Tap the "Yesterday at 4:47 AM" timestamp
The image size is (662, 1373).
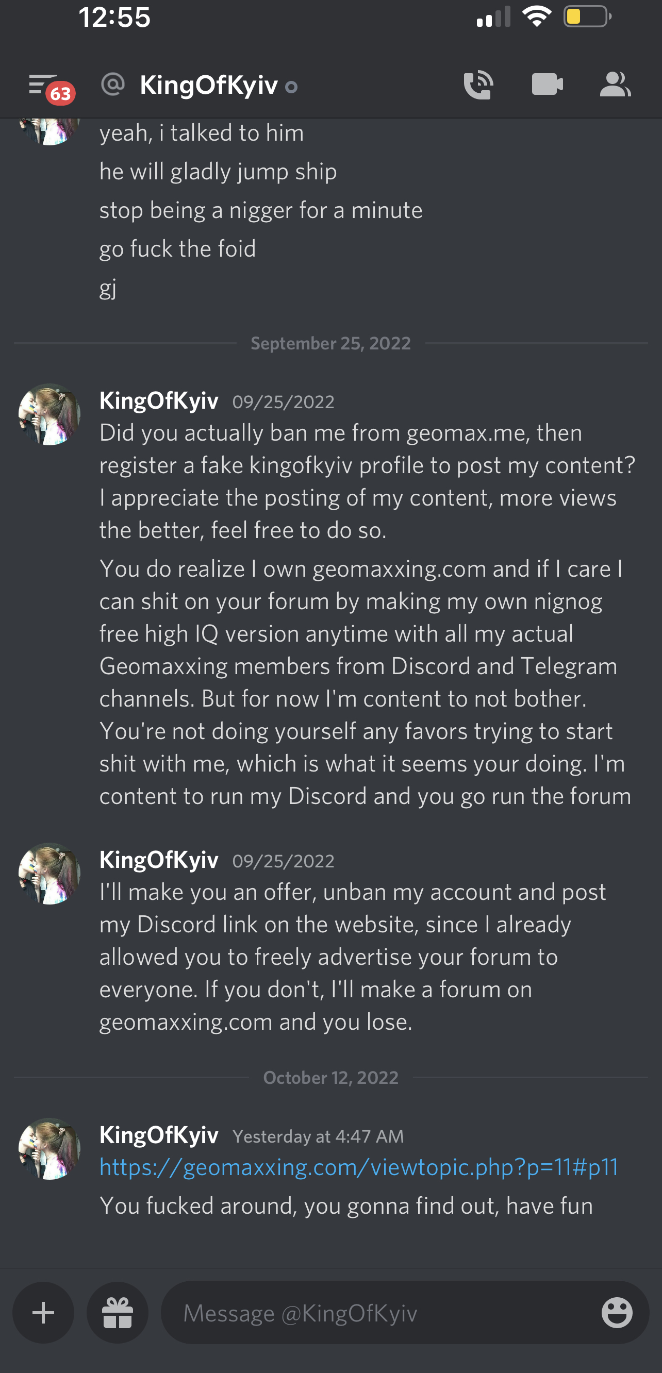(x=318, y=1136)
